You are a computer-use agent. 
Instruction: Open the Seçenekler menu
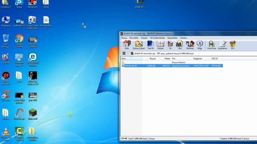point(172,38)
